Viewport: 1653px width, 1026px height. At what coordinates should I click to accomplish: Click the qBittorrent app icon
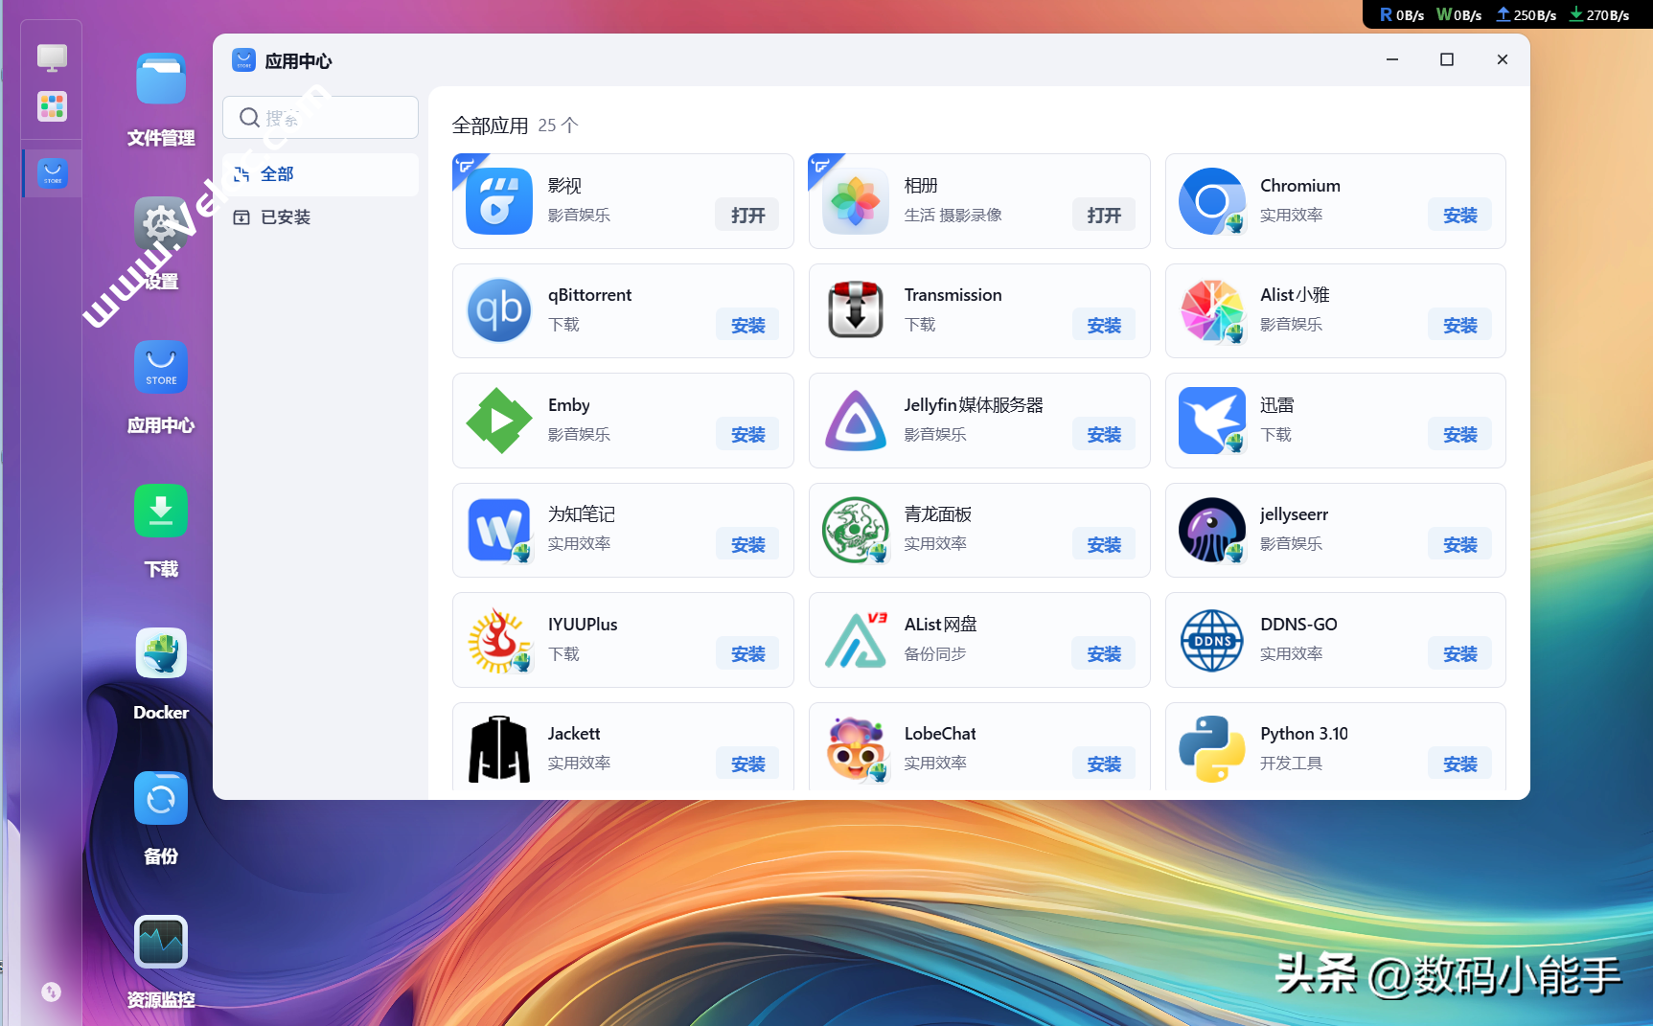(499, 310)
